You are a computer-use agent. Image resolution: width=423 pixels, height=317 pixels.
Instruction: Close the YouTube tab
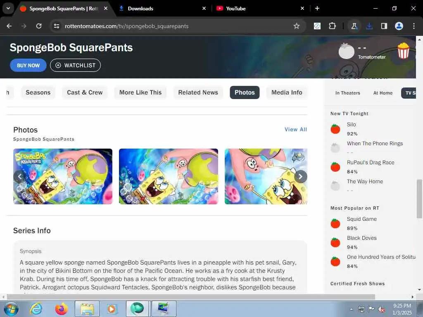tap(302, 8)
